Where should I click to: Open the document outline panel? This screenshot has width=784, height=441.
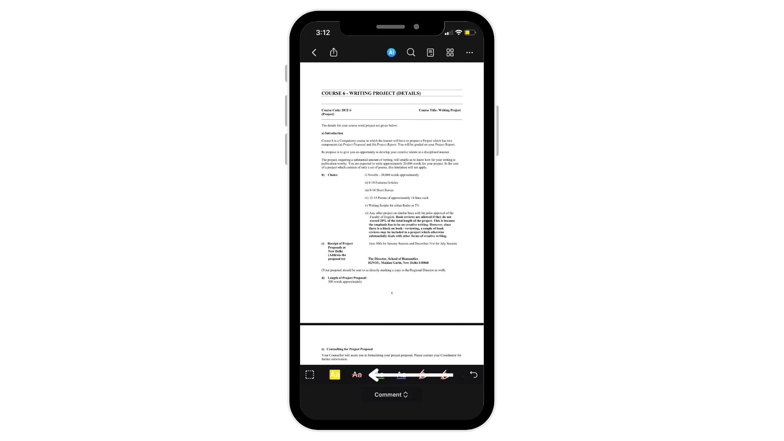[x=430, y=52]
